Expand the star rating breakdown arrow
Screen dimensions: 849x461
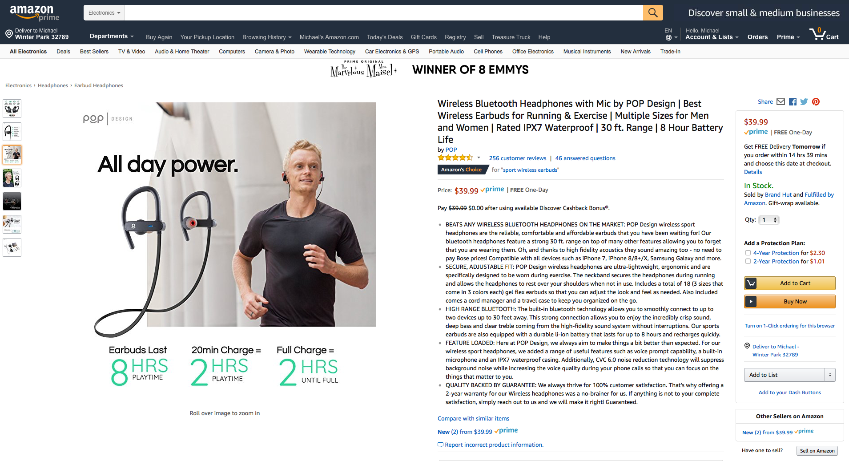[479, 158]
